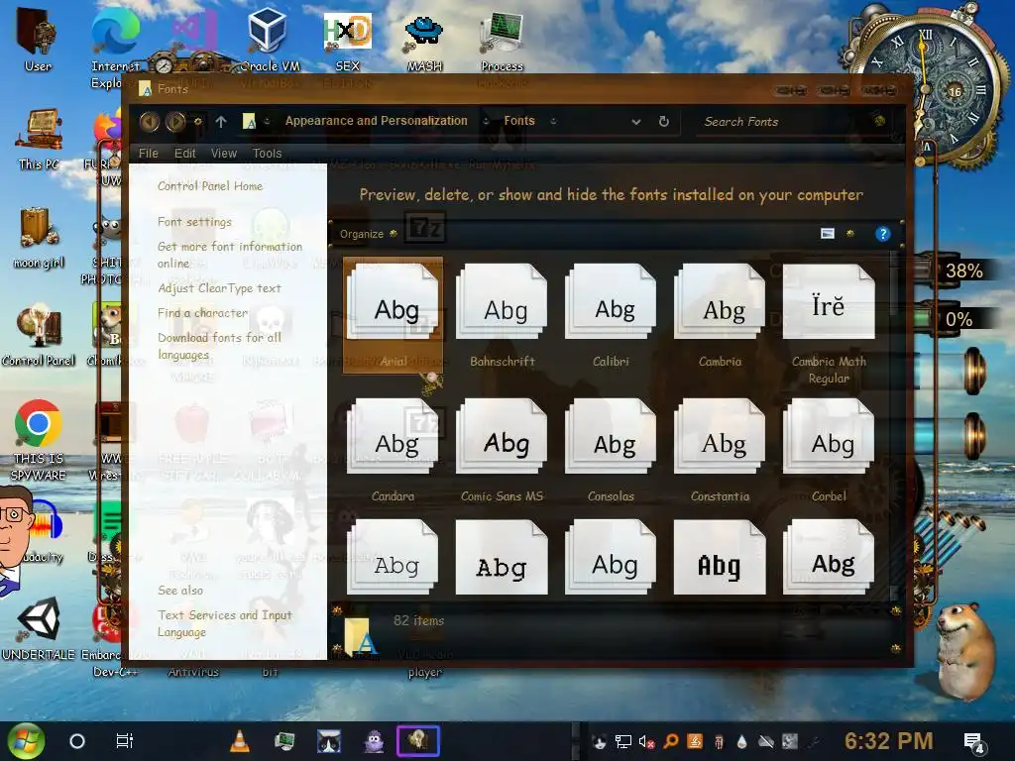The height and width of the screenshot is (761, 1015).
Task: Open the Control Panel desktop icon
Action: pos(39,335)
